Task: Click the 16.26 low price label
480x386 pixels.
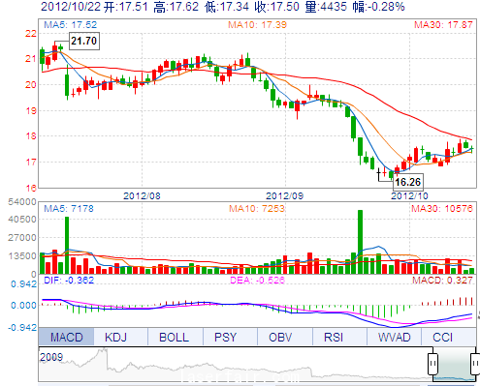Action: coord(408,182)
